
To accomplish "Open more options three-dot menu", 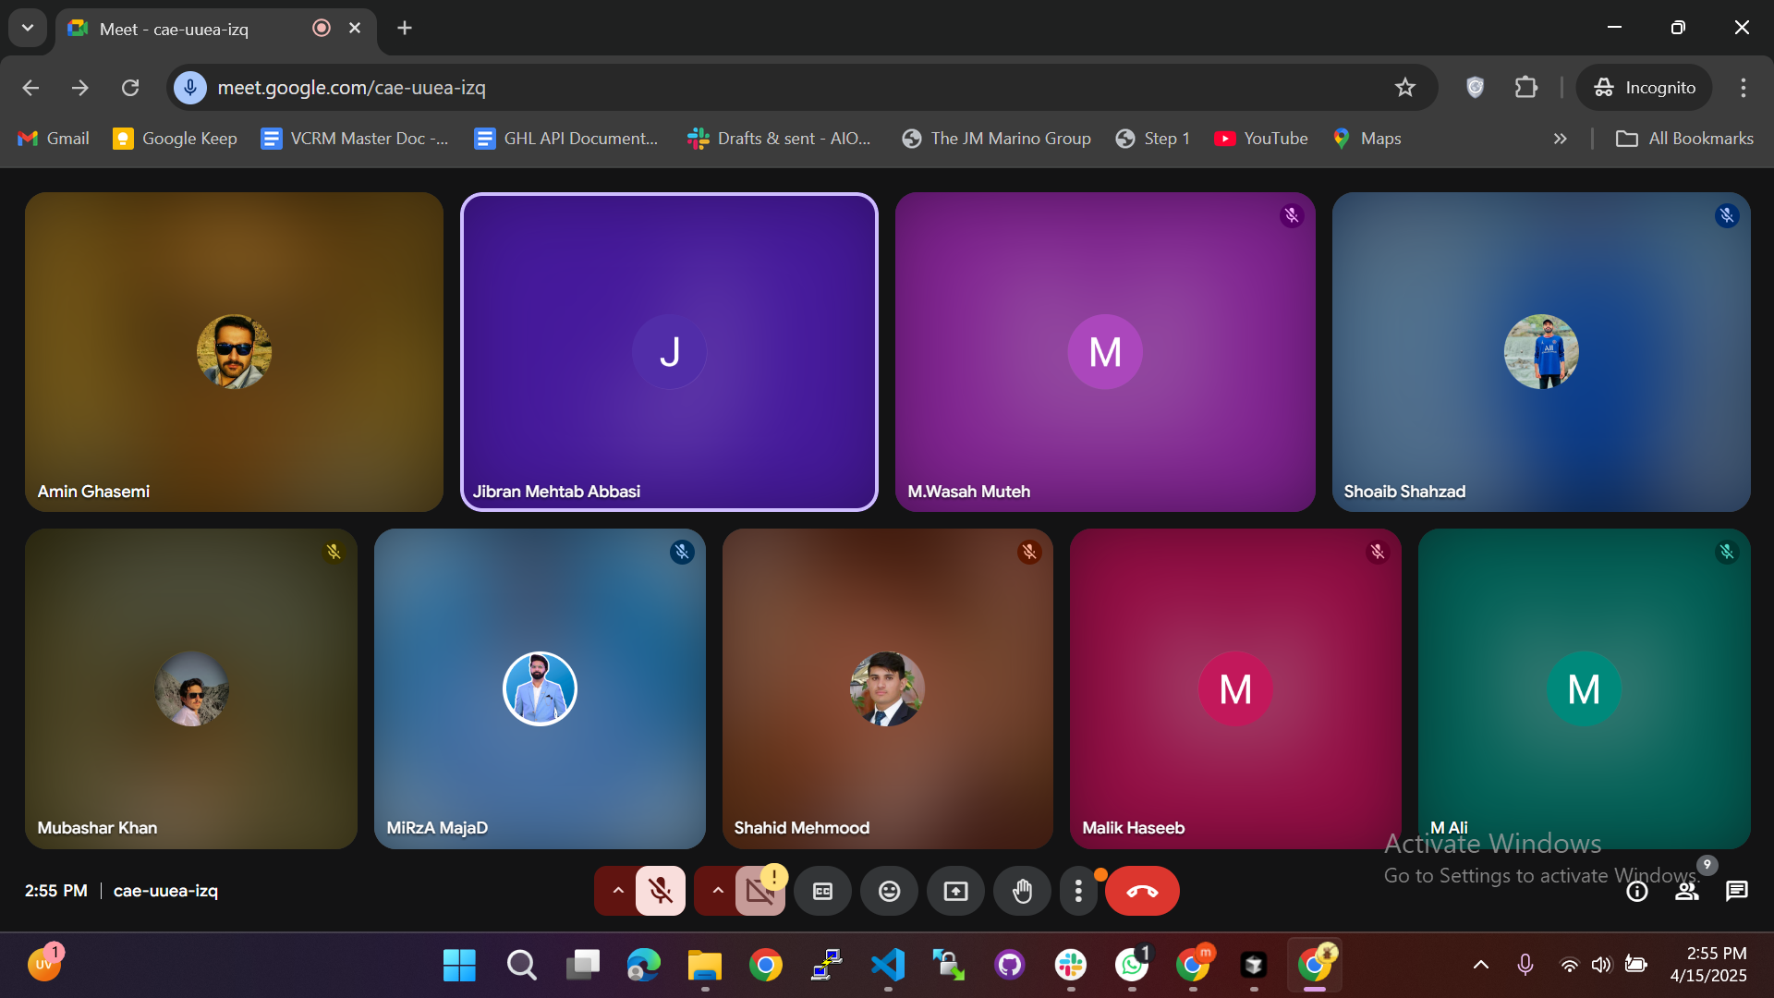I will pos(1078,891).
